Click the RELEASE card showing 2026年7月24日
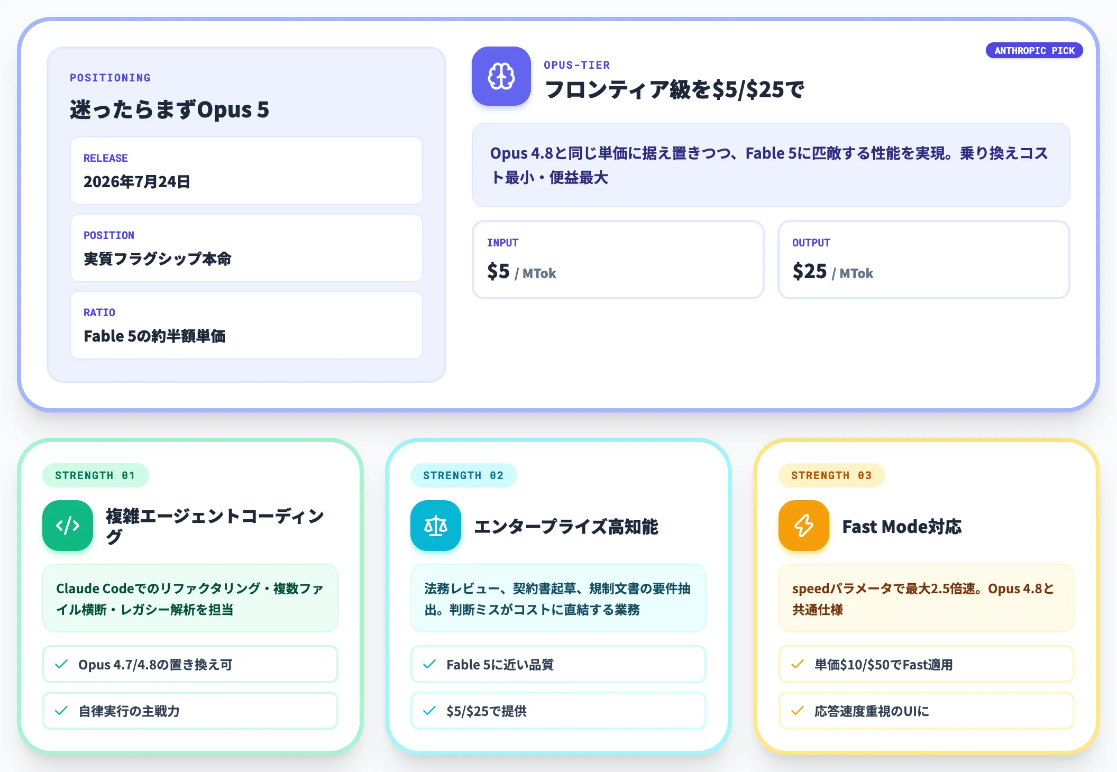 (x=246, y=171)
